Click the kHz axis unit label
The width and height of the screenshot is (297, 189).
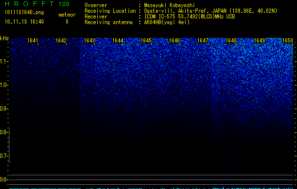pyautogui.click(x=4, y=38)
